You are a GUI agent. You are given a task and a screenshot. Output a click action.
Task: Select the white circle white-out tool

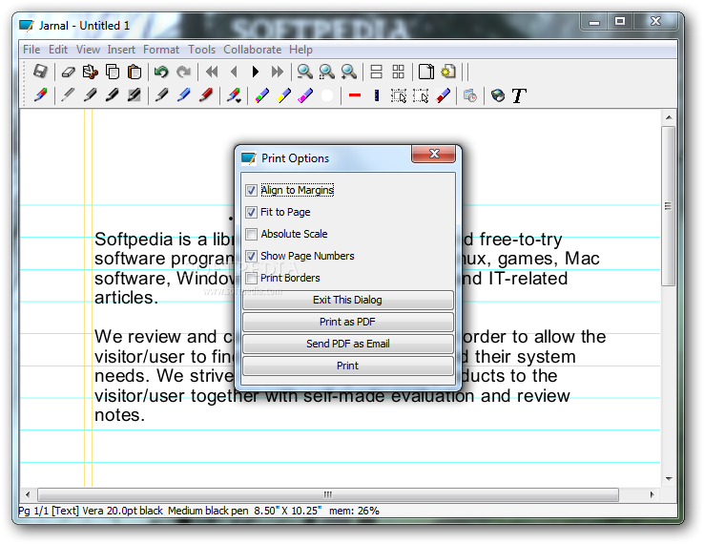pos(327,95)
